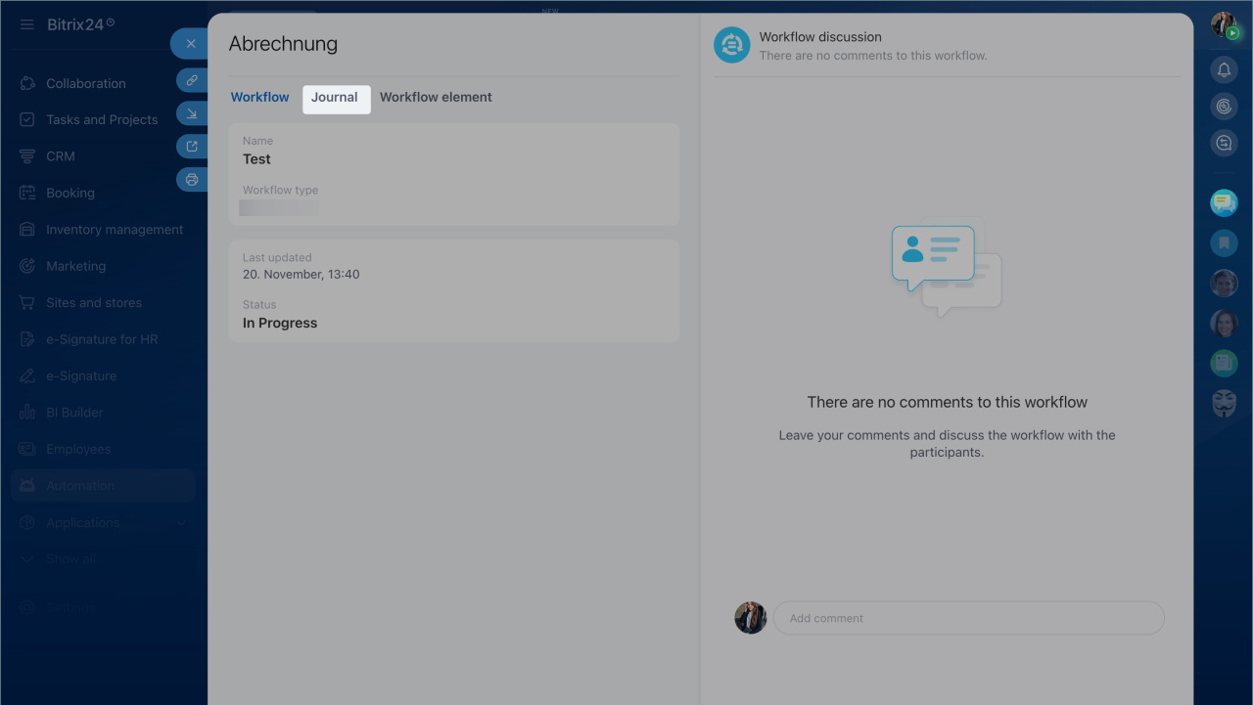Viewport: 1253px width, 705px height.
Task: Expand the Applications menu chevron
Action: (181, 523)
